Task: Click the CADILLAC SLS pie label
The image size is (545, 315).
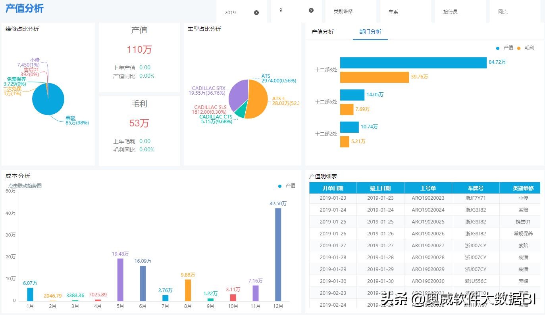Action: pyautogui.click(x=210, y=110)
